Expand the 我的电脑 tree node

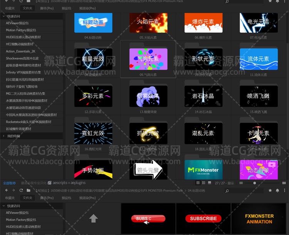pos(3,136)
